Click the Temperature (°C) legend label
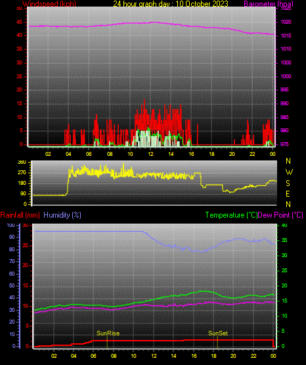The image size is (306, 365). pyautogui.click(x=231, y=215)
